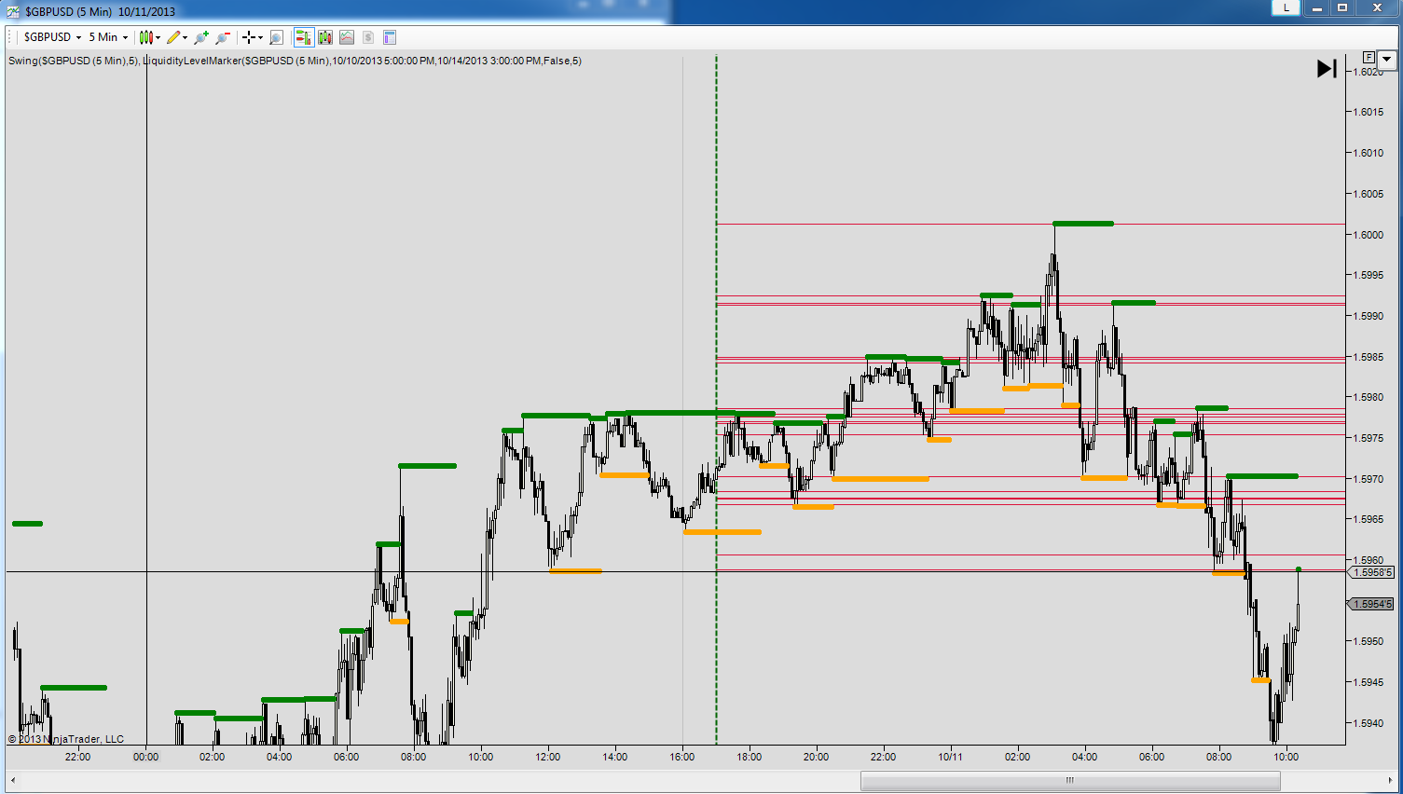This screenshot has height=794, width=1403.
Task: Click the chart window icon in title bar
Action: coord(12,11)
